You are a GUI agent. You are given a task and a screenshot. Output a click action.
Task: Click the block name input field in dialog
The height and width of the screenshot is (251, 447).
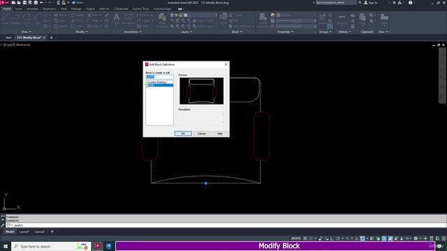(x=159, y=77)
